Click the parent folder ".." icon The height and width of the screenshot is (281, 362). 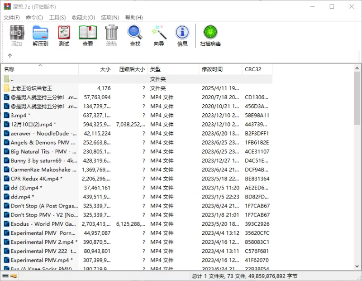(7, 79)
